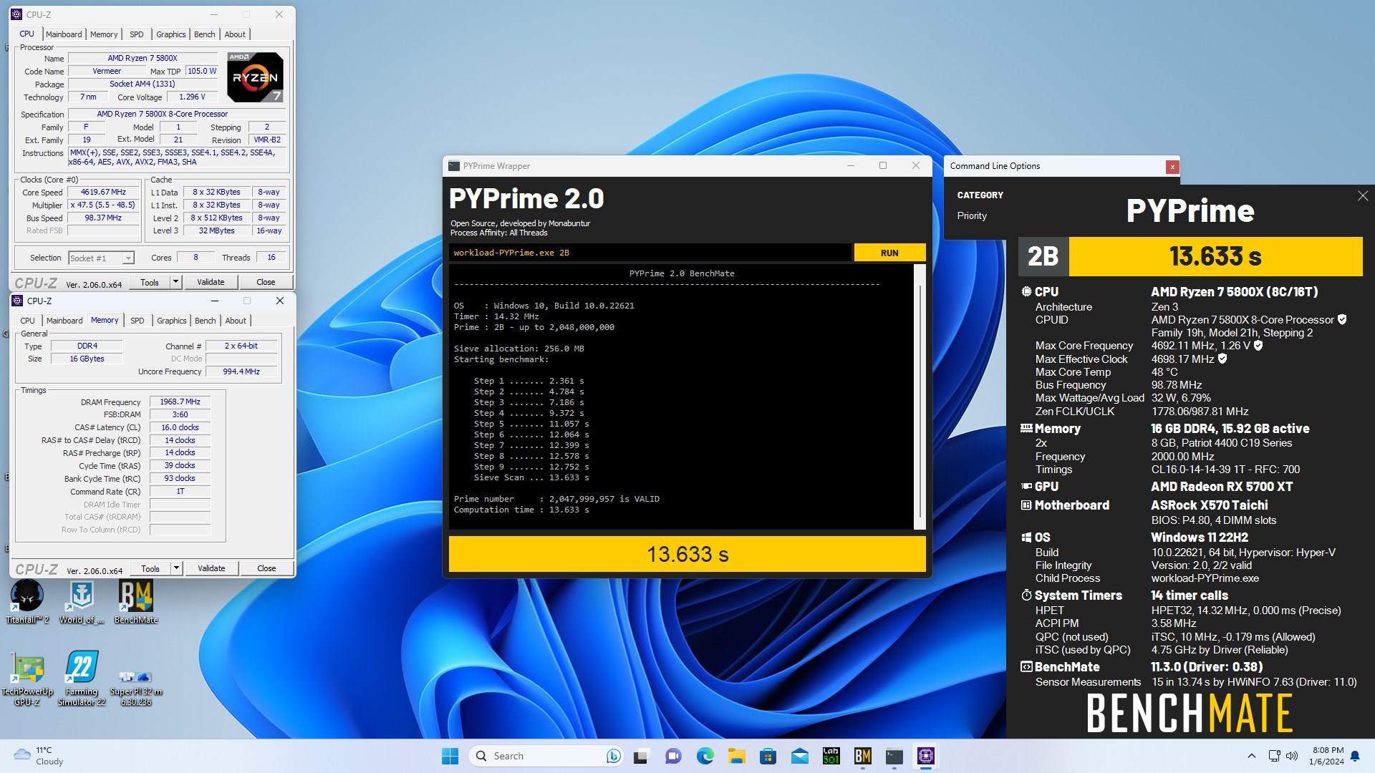The image size is (1375, 773).
Task: Click the verified shield beside the CPUID value
Action: [1342, 320]
